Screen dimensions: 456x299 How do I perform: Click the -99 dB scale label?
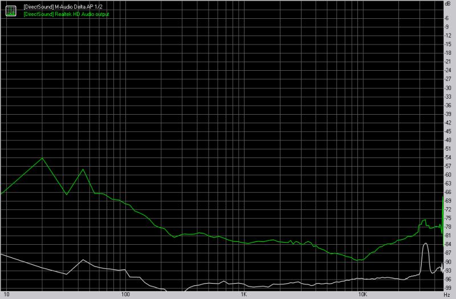(448, 287)
